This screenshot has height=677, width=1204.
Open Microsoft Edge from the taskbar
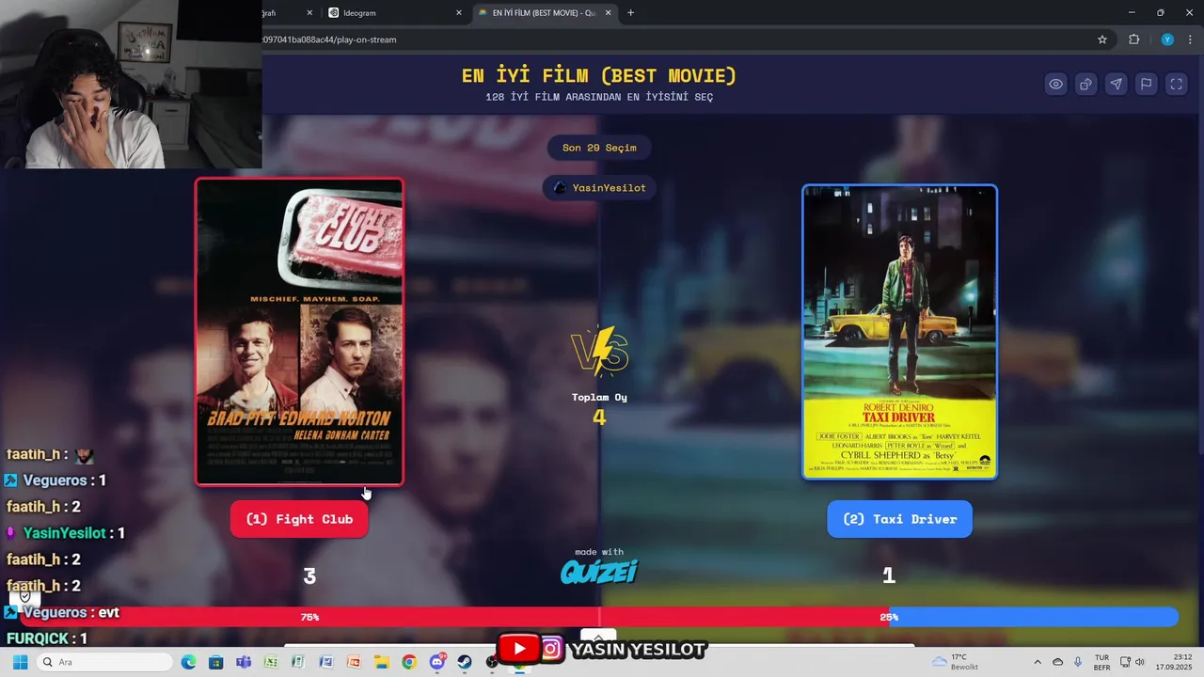tap(188, 662)
